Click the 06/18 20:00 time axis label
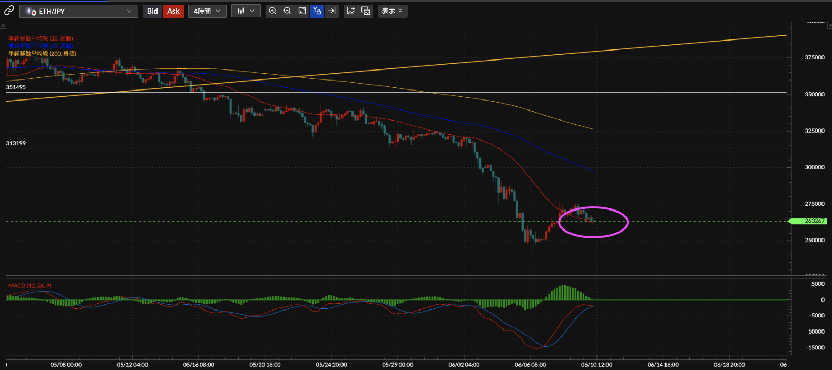 coord(729,365)
